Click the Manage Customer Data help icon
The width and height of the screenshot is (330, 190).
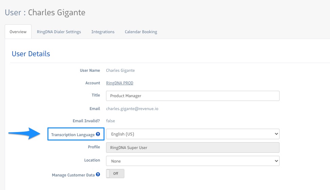pos(98,175)
